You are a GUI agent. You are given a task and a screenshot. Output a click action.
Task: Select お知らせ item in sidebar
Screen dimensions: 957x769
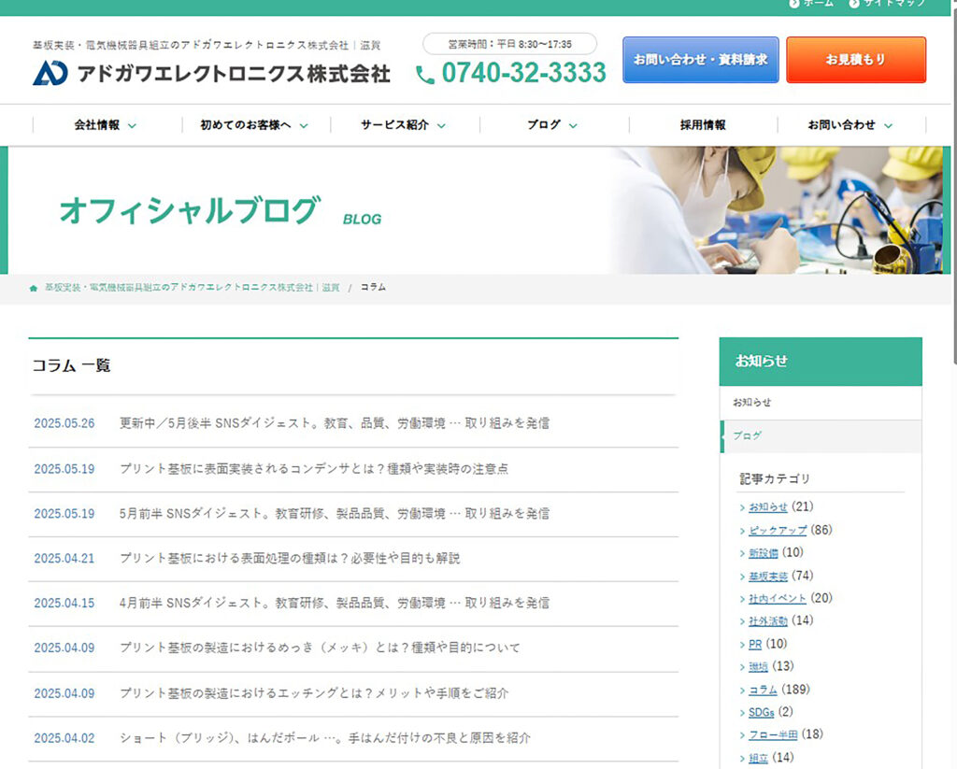pos(752,403)
